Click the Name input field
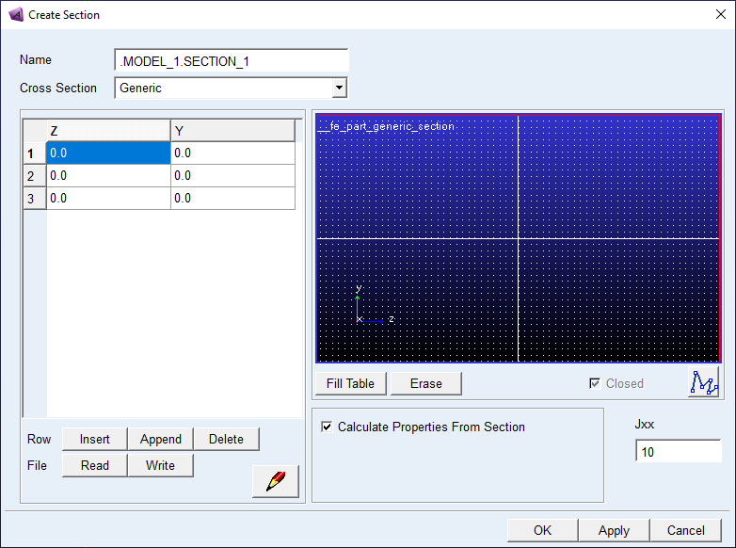The image size is (736, 548). [231, 61]
